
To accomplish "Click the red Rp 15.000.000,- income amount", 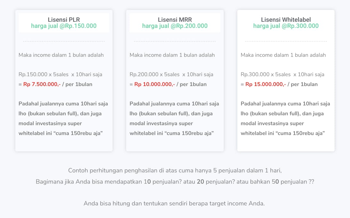I will pos(266,84).
